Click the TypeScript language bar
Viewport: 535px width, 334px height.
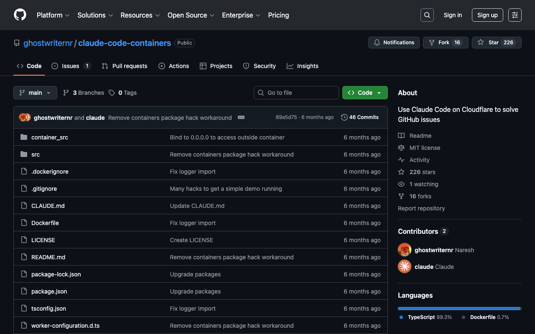[x=459, y=309]
